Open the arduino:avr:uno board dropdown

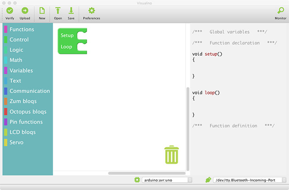point(167,180)
